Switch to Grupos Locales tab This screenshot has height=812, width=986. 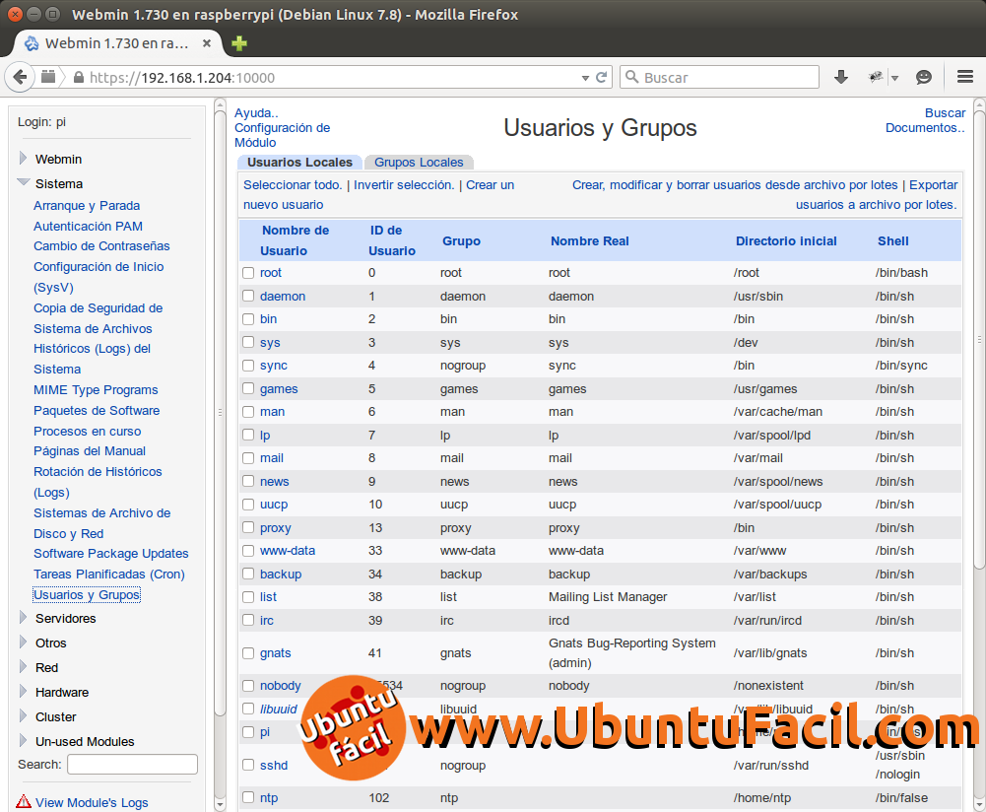pos(419,163)
